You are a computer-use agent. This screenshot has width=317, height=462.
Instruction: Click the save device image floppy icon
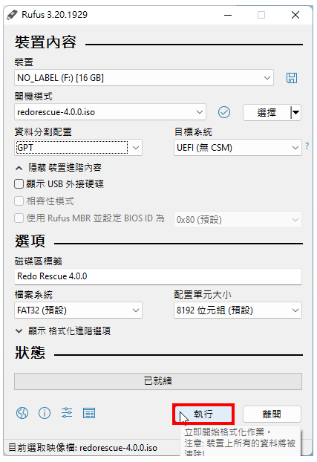[x=292, y=78]
